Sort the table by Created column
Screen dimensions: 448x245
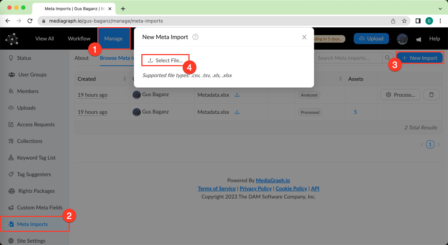click(125, 79)
